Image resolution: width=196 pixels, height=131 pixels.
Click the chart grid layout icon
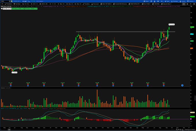pos(187,4)
